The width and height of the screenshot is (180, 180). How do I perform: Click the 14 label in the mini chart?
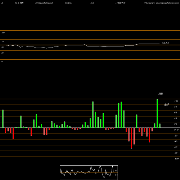116,171
